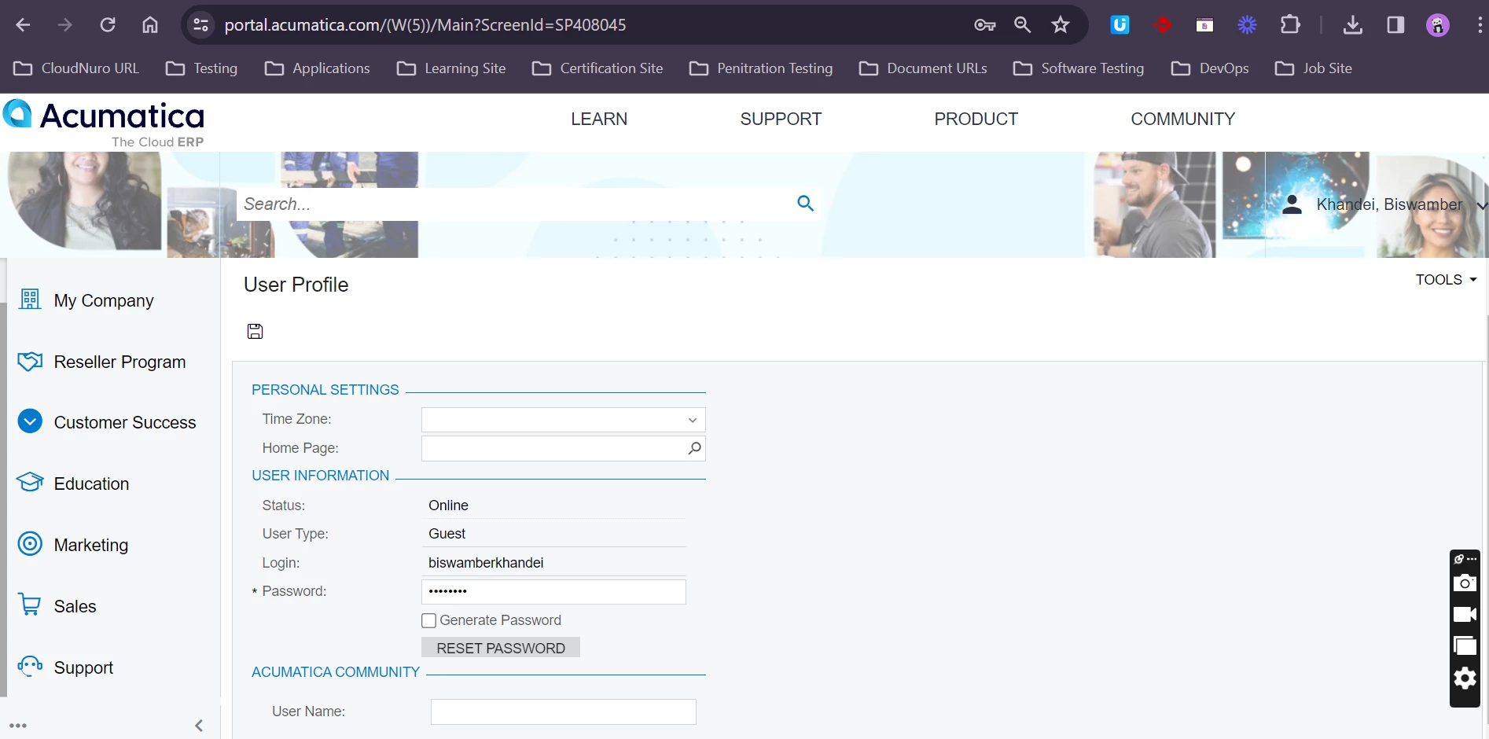This screenshot has height=739, width=1489.
Task: Click the My Company building icon
Action: [x=30, y=300]
